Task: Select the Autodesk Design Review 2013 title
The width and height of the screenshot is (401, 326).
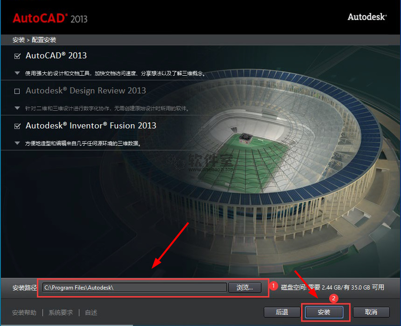Action: coord(86,91)
